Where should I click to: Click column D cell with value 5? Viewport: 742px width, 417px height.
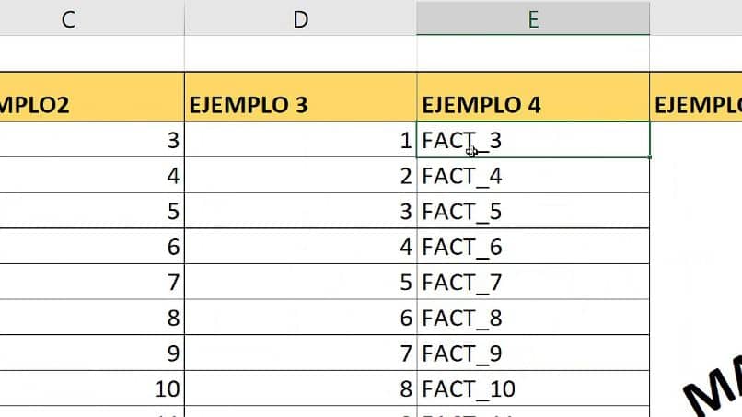click(300, 282)
